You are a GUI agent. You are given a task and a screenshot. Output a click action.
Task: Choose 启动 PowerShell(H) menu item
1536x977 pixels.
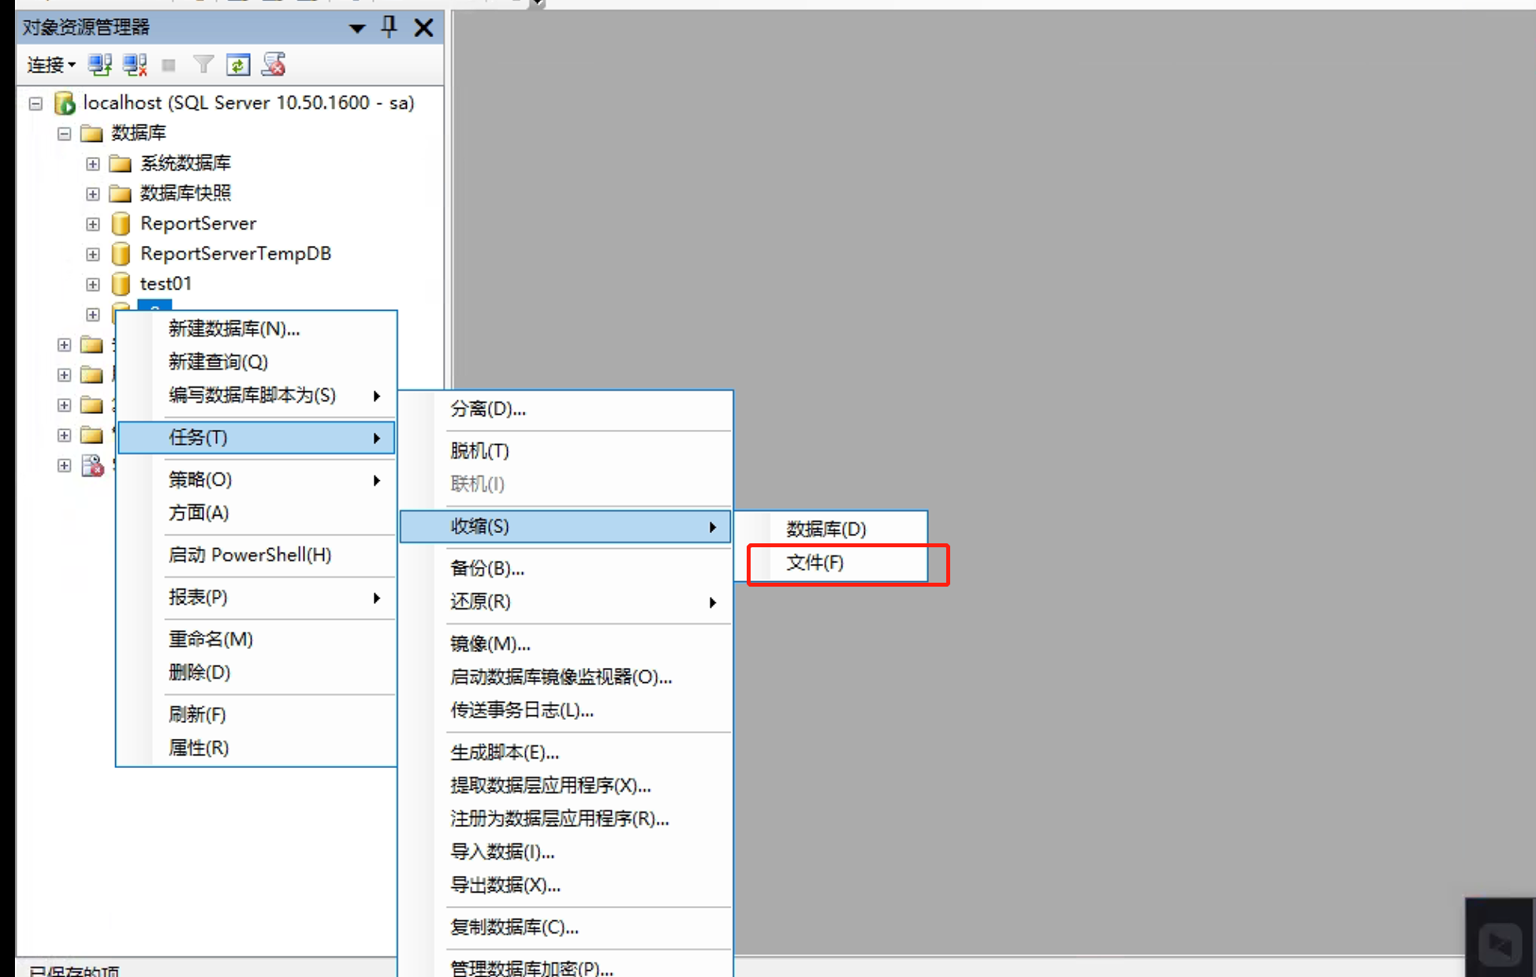pyautogui.click(x=256, y=555)
